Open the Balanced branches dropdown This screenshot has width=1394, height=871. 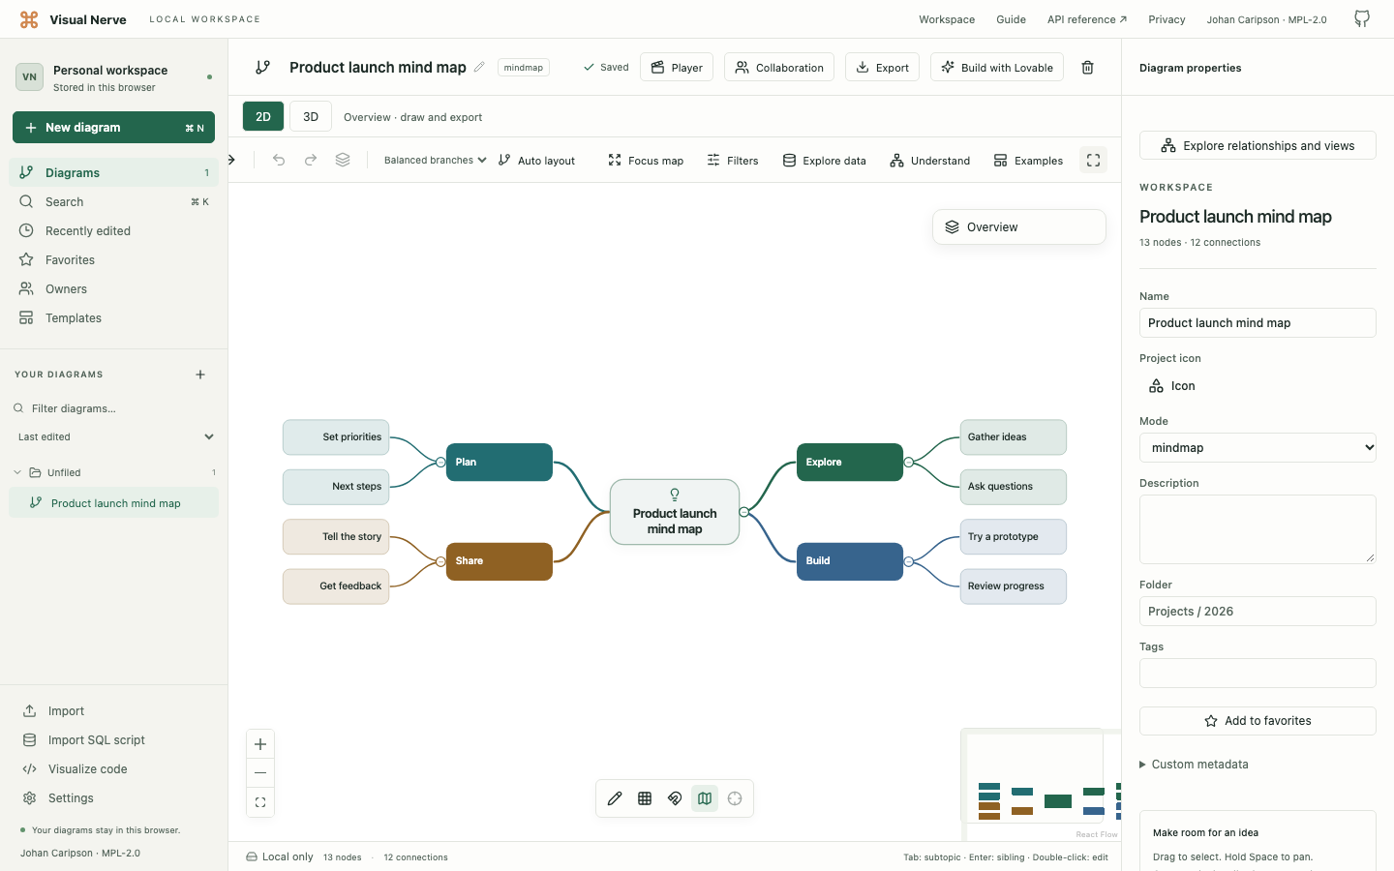[435, 161]
